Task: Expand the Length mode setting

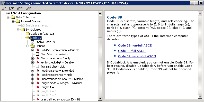Action: click(x=32, y=83)
